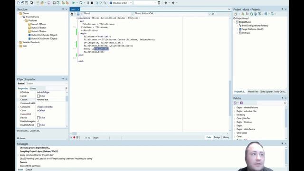
Task: Pin the Messages panel
Action: pos(282,143)
